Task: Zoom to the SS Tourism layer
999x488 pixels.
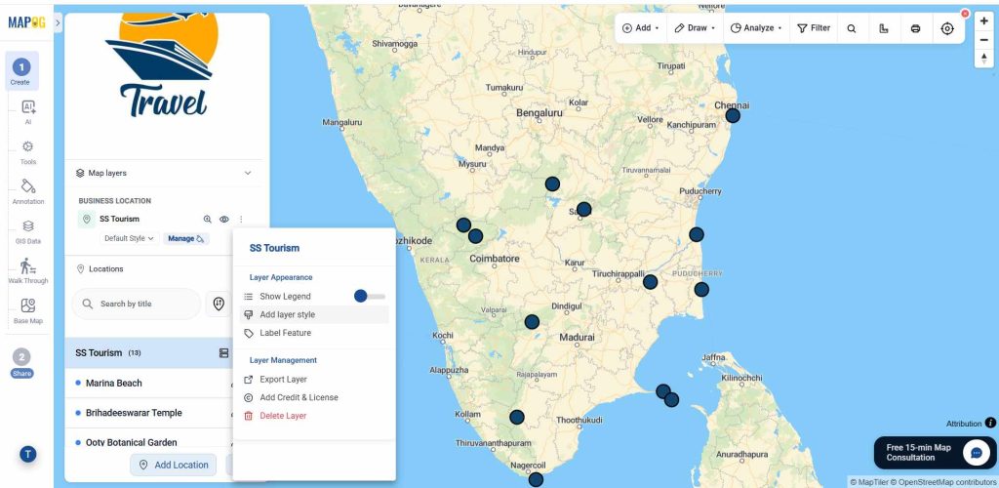Action: pyautogui.click(x=207, y=220)
